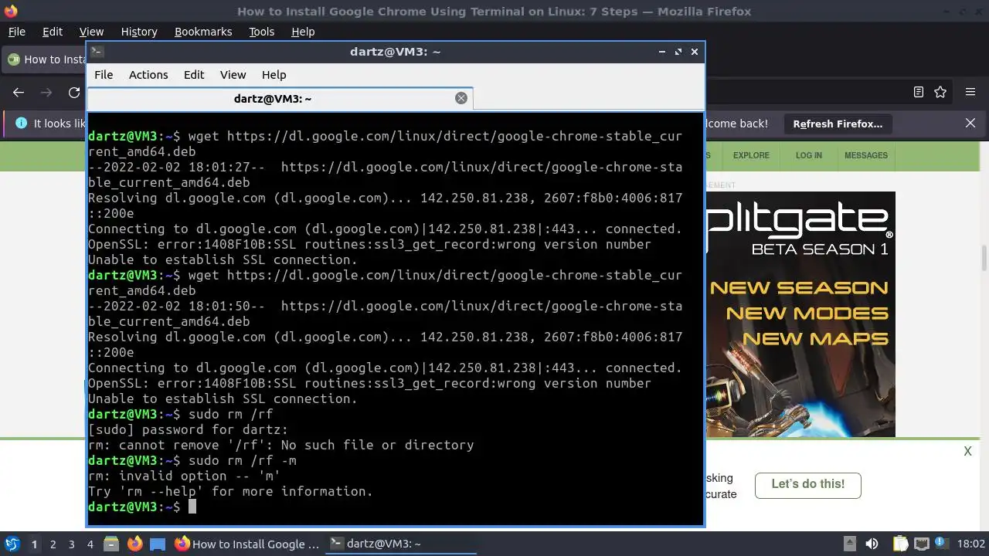The height and width of the screenshot is (556, 989).
Task: Select the dartz@VM3: ~ terminal tab
Action: click(280, 98)
